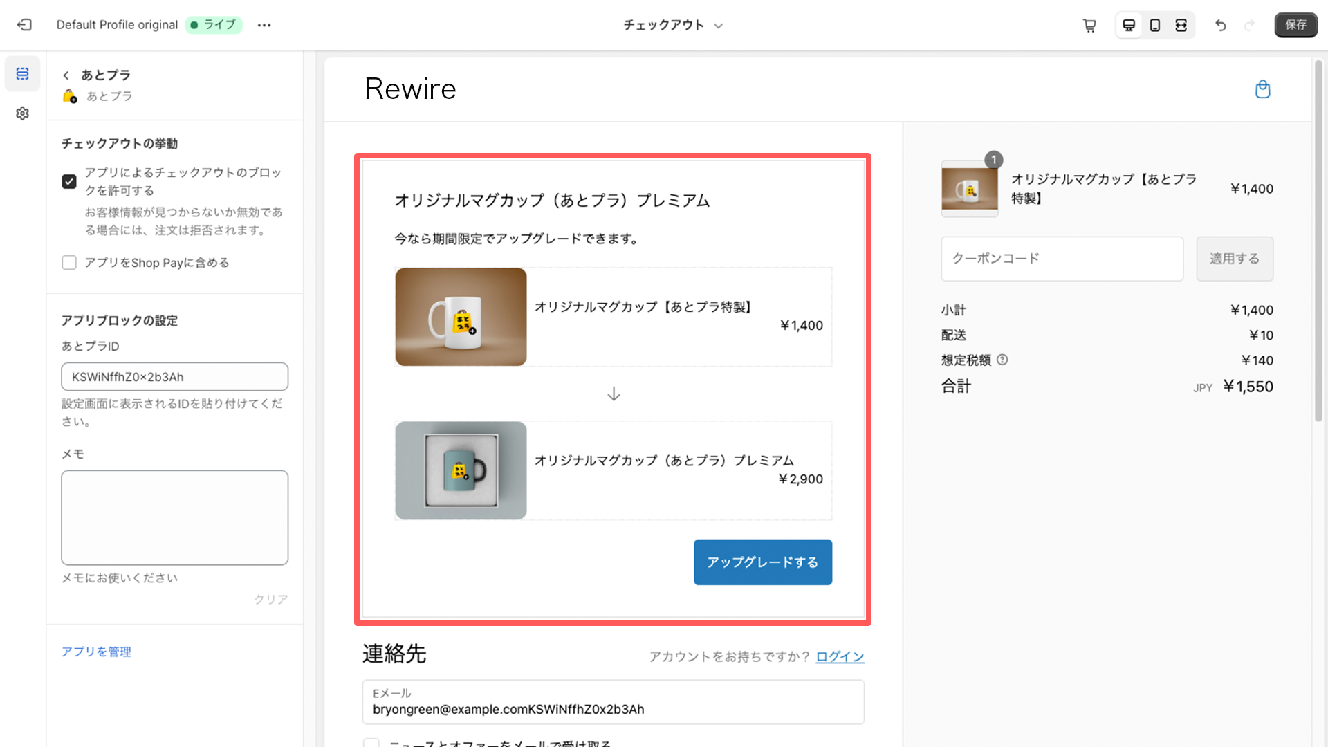
Task: Click the Default Profile original title
Action: click(x=117, y=25)
